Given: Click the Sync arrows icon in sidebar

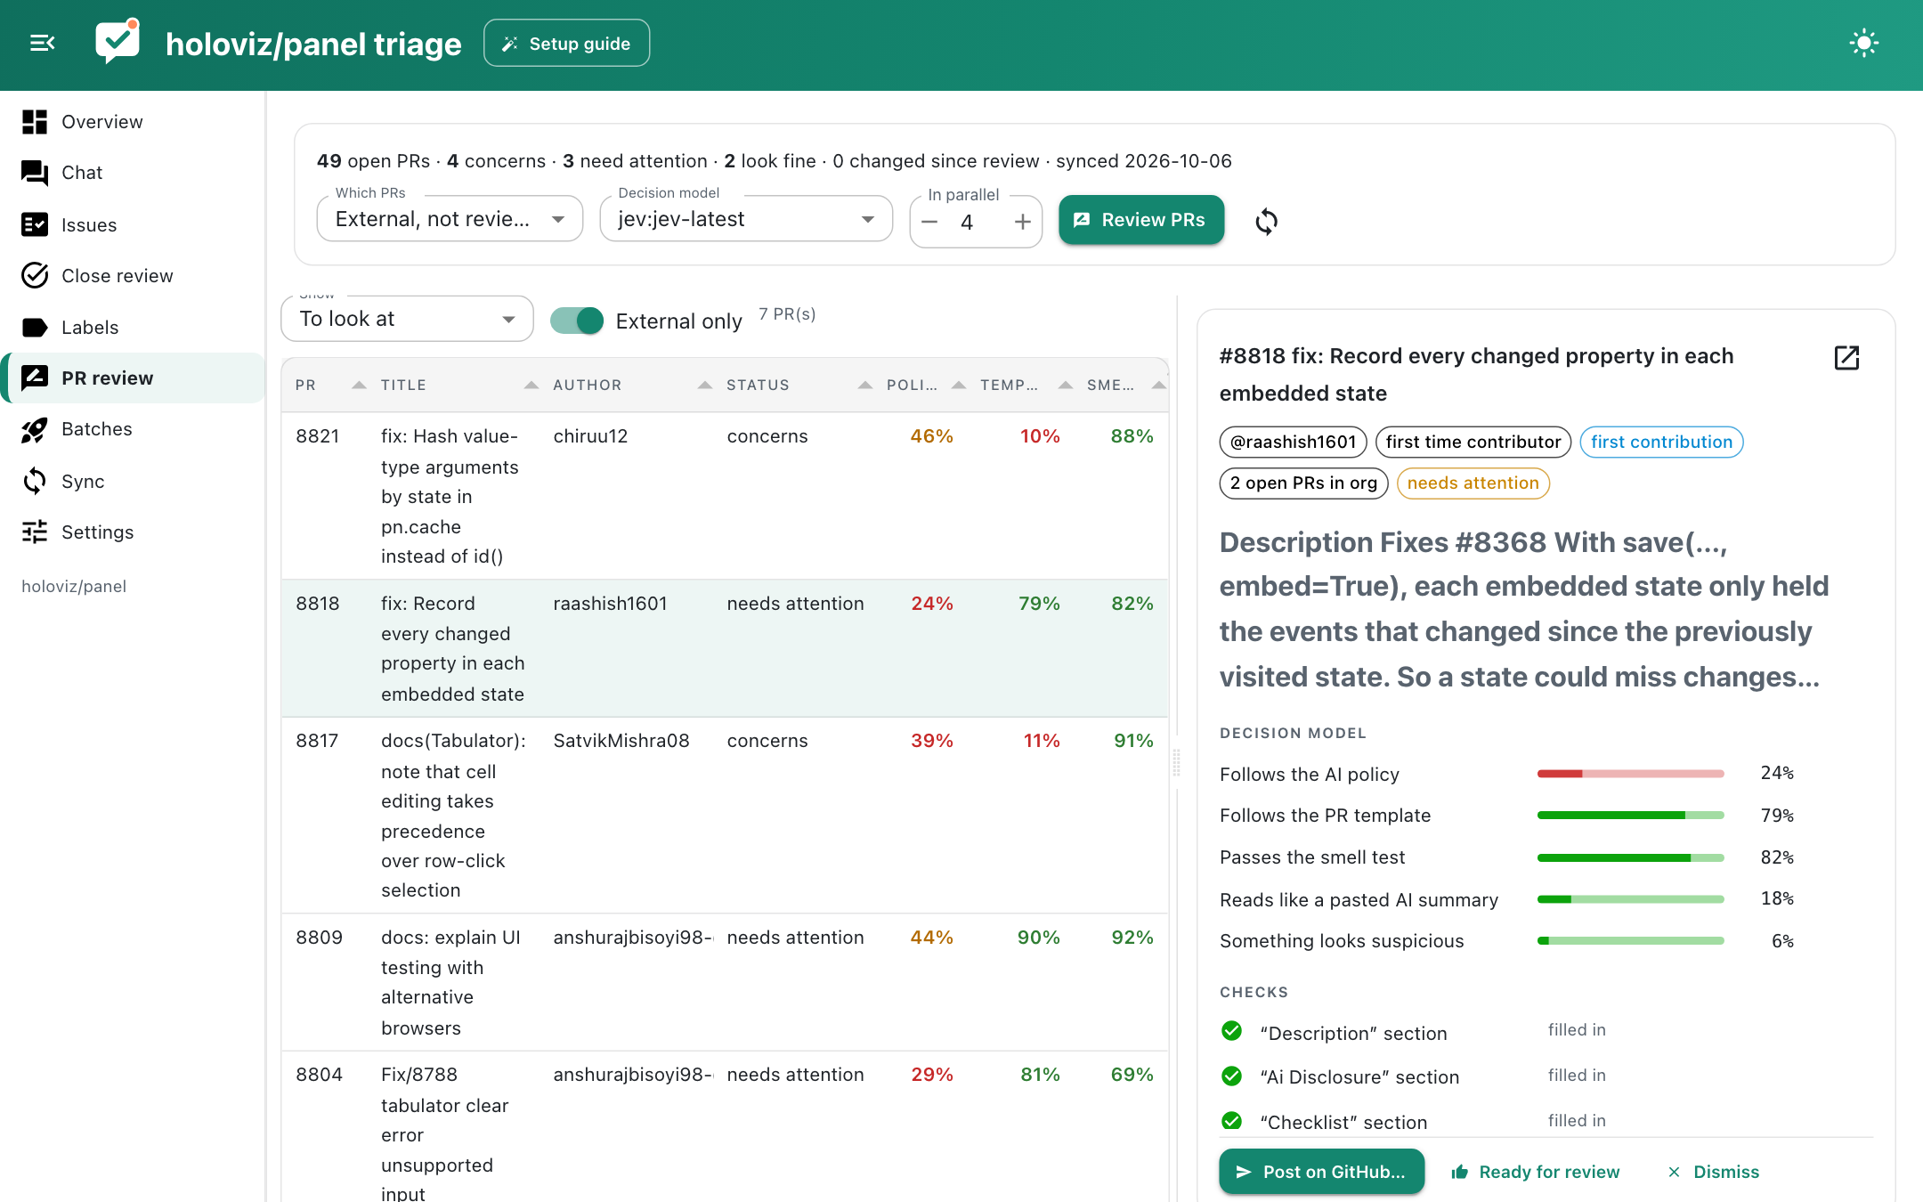Looking at the screenshot, I should pos(35,481).
